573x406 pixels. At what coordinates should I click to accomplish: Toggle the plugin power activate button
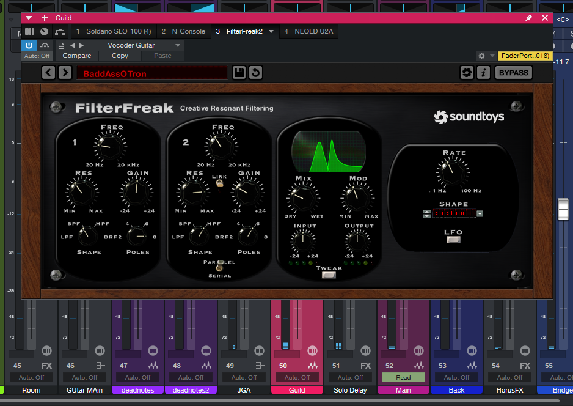click(x=29, y=45)
